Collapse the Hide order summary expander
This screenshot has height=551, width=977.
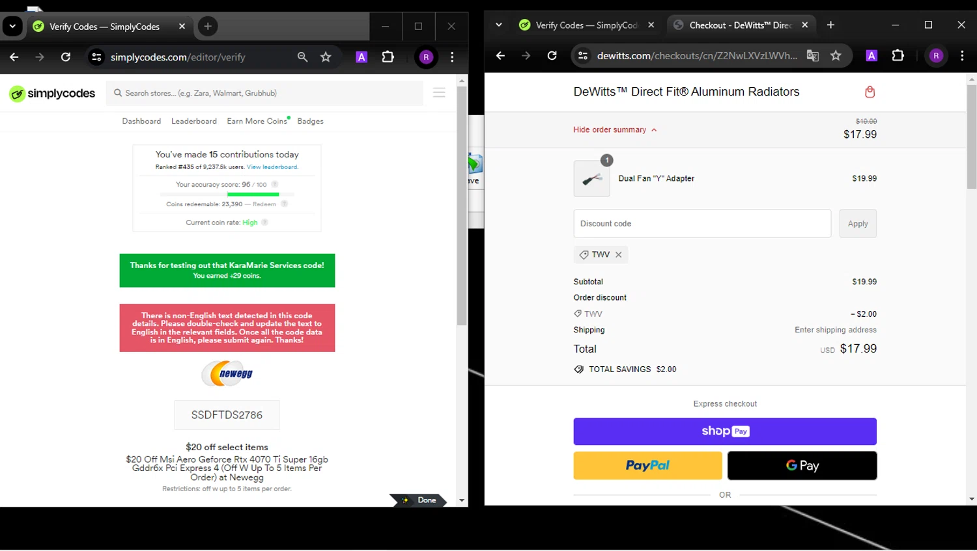tap(615, 130)
